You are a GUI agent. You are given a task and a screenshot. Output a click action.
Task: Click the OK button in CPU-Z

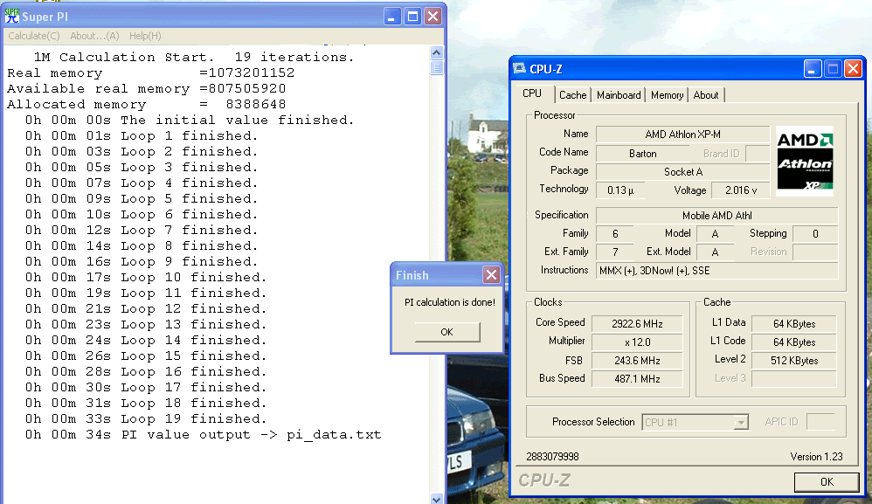(827, 482)
